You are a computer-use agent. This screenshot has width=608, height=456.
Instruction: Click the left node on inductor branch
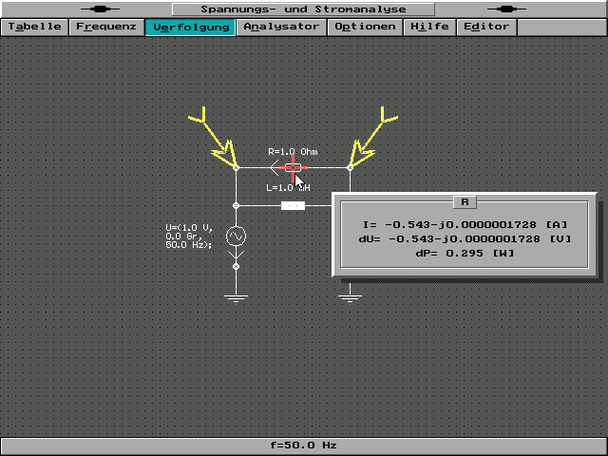click(236, 204)
